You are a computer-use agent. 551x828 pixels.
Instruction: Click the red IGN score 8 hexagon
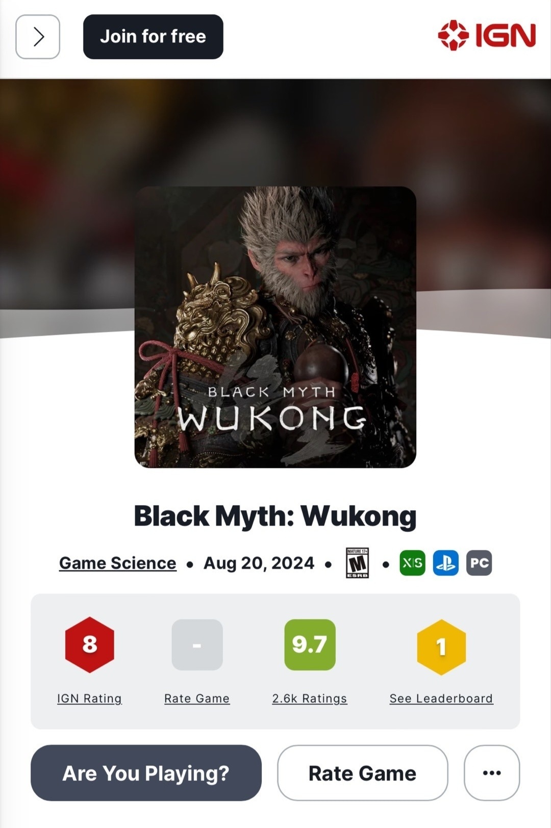pos(90,644)
